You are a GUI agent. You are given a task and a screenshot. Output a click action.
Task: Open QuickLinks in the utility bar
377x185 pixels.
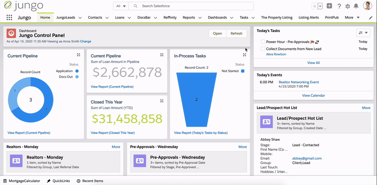pyautogui.click(x=58, y=181)
